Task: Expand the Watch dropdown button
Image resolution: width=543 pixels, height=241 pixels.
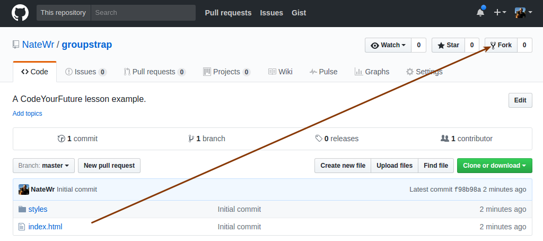Action: pos(388,45)
